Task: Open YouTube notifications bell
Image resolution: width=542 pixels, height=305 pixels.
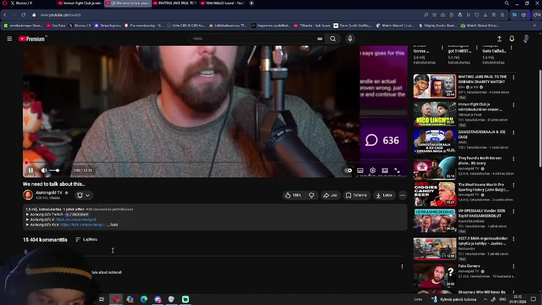Action: [x=512, y=39]
